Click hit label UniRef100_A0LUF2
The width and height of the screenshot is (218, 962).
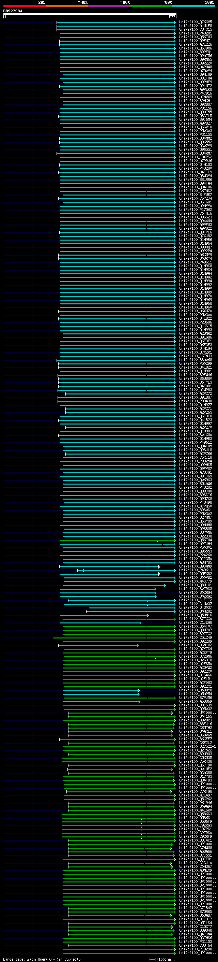(x=196, y=769)
